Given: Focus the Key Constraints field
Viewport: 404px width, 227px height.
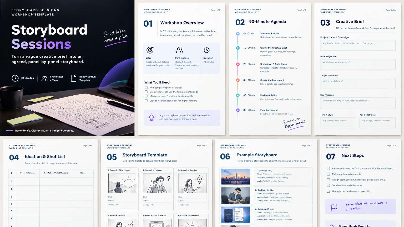Looking at the screenshot, I should coord(377,123).
